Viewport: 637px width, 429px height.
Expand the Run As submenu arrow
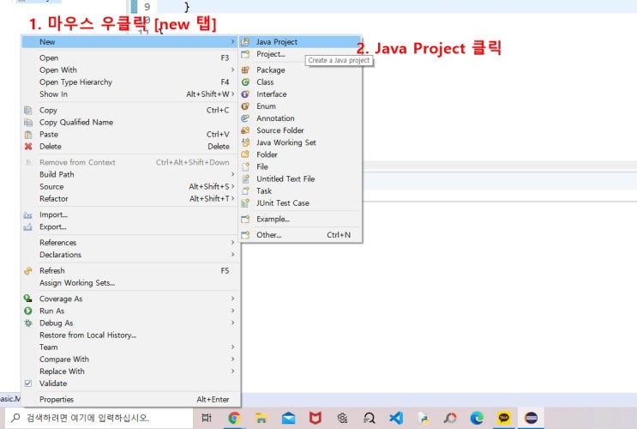[x=233, y=311]
